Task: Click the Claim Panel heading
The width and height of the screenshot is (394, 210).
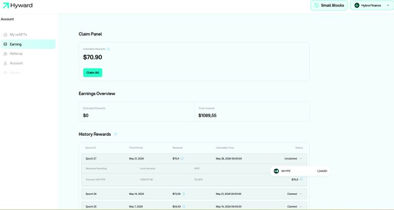Action: (x=90, y=34)
